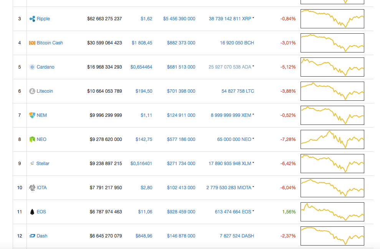Viewport: 380px width, 249px height.
Task: Open the Bitcoin Cash name link
Action: click(50, 43)
